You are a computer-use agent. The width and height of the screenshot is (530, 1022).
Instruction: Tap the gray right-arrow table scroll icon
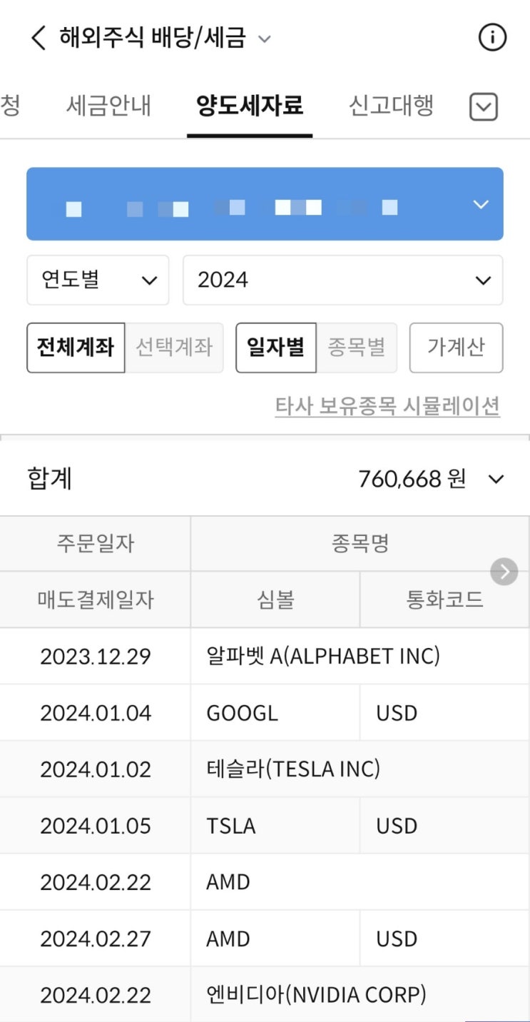pos(504,571)
